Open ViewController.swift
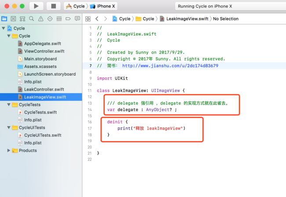Viewport: 286px width, 197px height. click(x=41, y=51)
